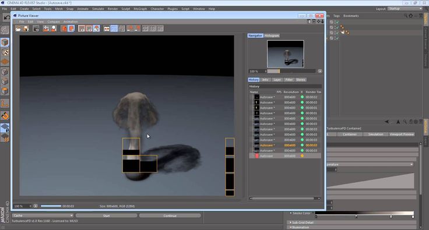This screenshot has width=429, height=230.
Task: Open the Cache dropdown
Action: tap(43, 215)
